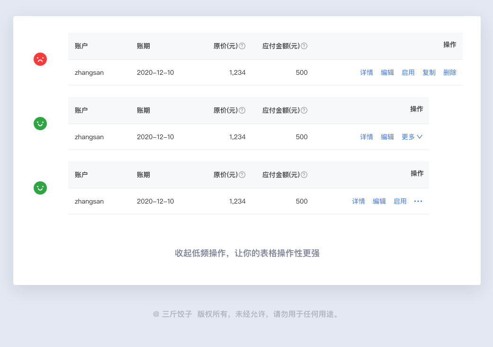The image size is (493, 347).
Task: Click 启用 in the third table row
Action: tap(400, 202)
